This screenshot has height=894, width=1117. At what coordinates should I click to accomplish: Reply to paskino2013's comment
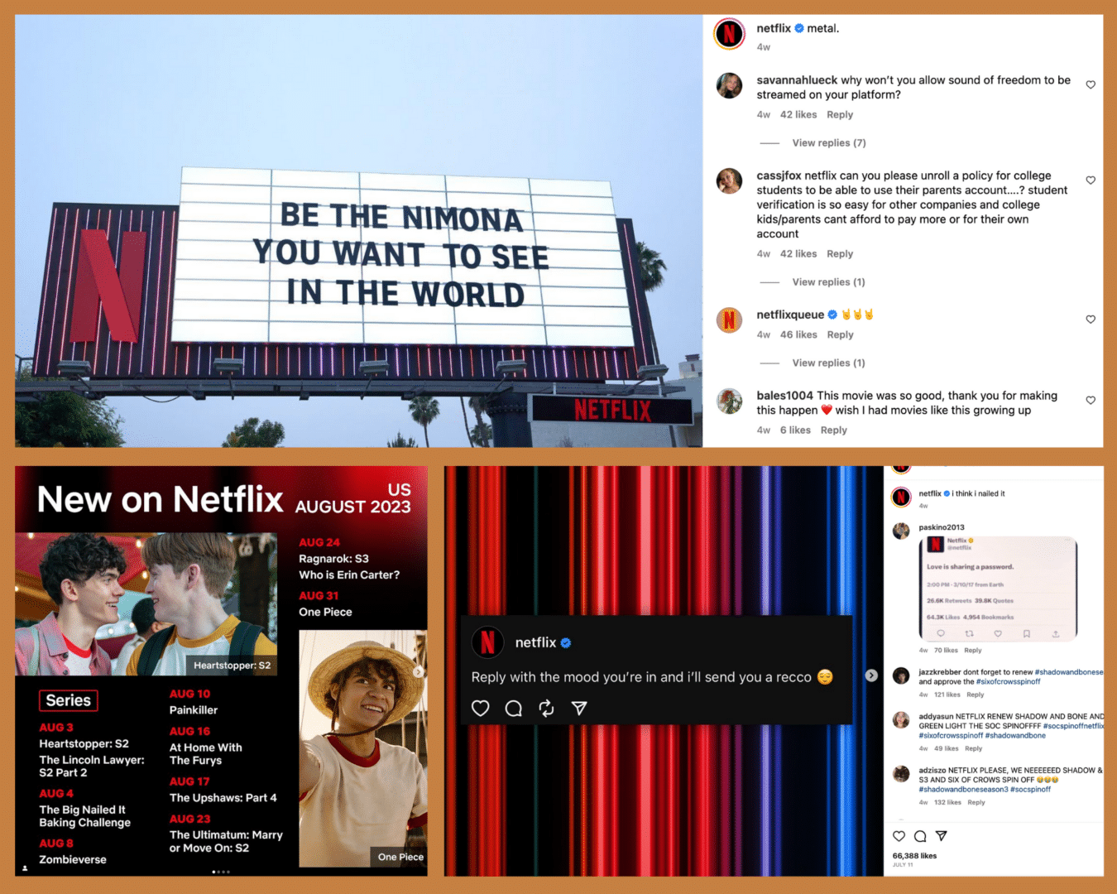click(973, 651)
